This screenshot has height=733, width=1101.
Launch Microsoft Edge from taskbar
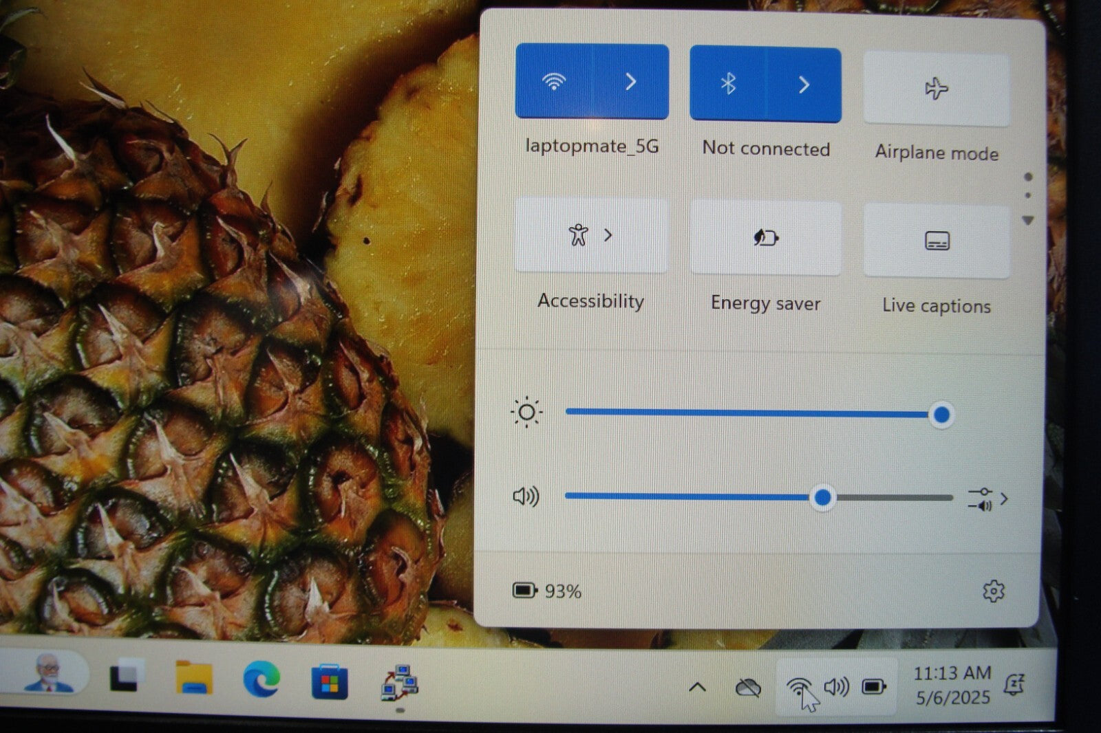point(261,679)
